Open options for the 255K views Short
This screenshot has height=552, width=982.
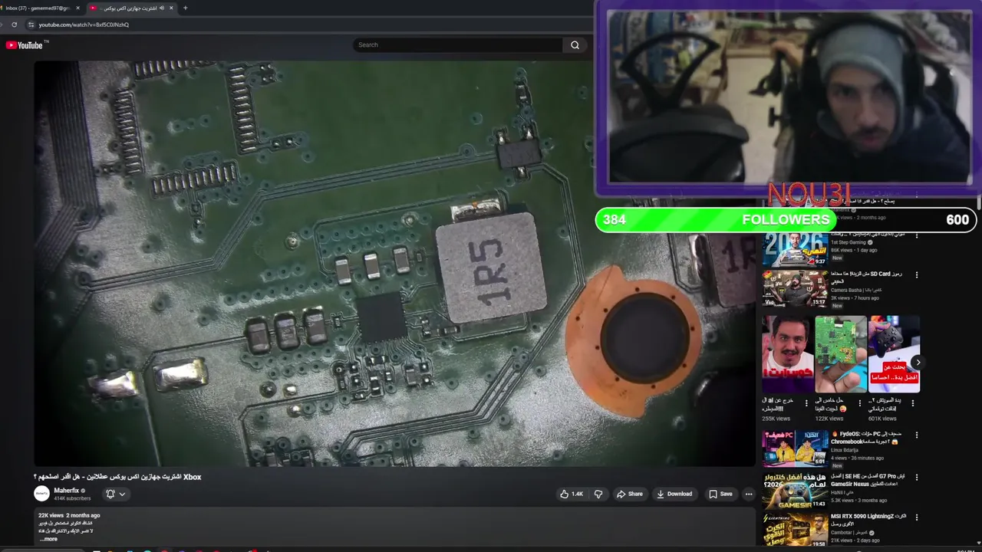coord(806,402)
